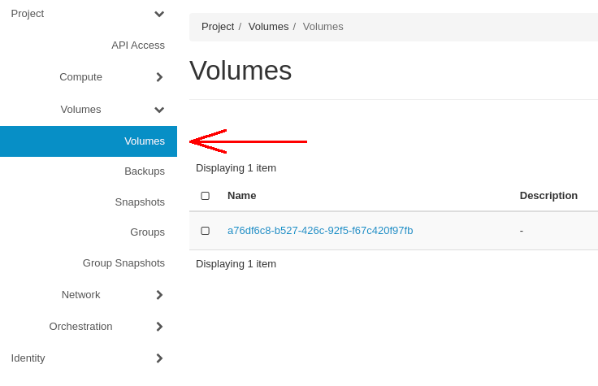Expand Orchestration using its arrow icon

(159, 327)
